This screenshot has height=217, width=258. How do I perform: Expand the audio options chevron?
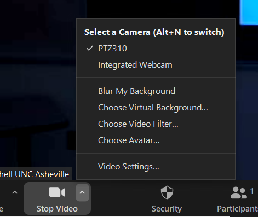tap(15, 192)
